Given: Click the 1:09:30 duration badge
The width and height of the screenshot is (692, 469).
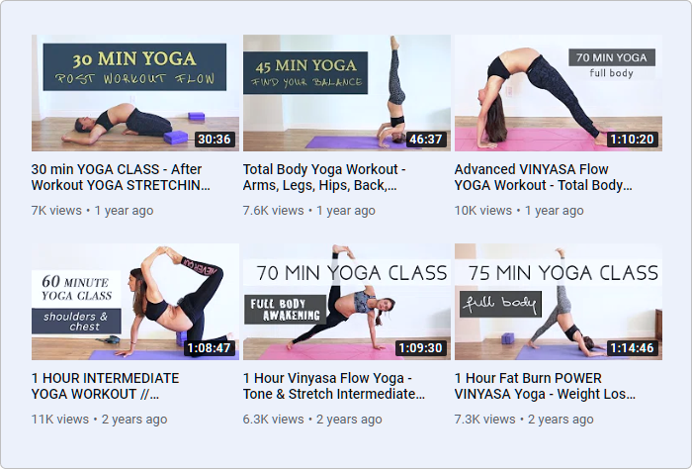Looking at the screenshot, I should pos(420,348).
